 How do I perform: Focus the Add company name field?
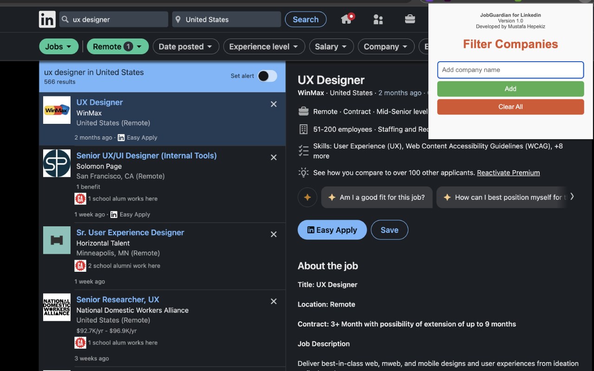[510, 70]
